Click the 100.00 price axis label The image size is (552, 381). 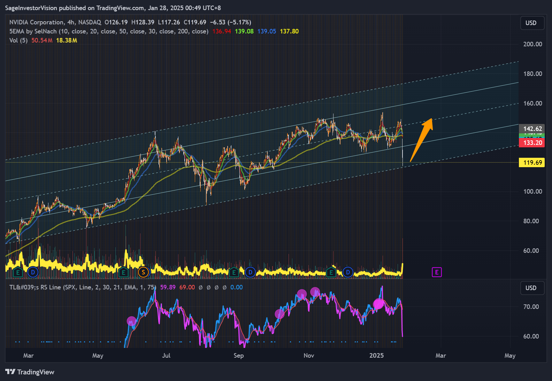(533, 192)
